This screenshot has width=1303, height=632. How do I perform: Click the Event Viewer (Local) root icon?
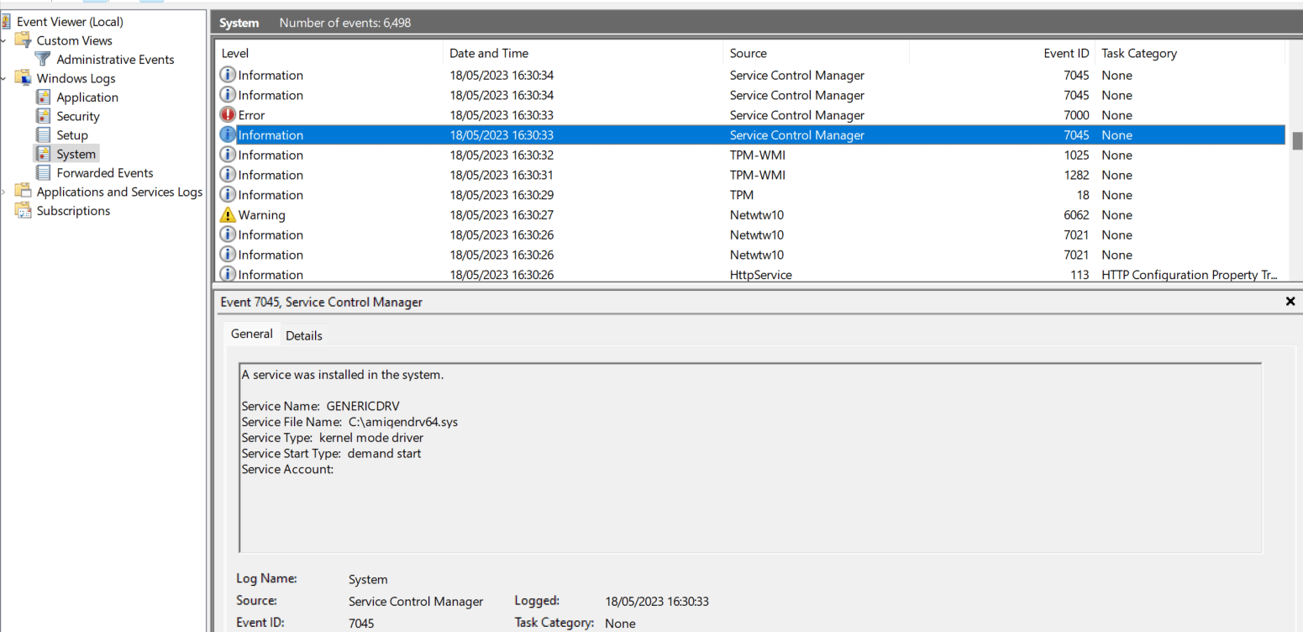pos(6,22)
